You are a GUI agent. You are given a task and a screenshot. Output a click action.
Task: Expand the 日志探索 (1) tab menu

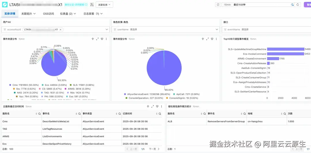pos(93,14)
